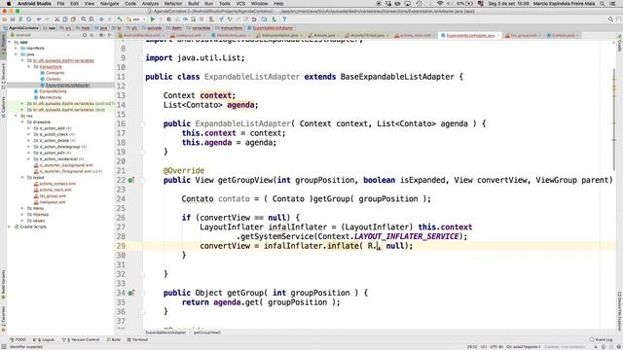Switch to activity_main.xml editor tab
This screenshot has height=350, width=623.
[415, 35]
